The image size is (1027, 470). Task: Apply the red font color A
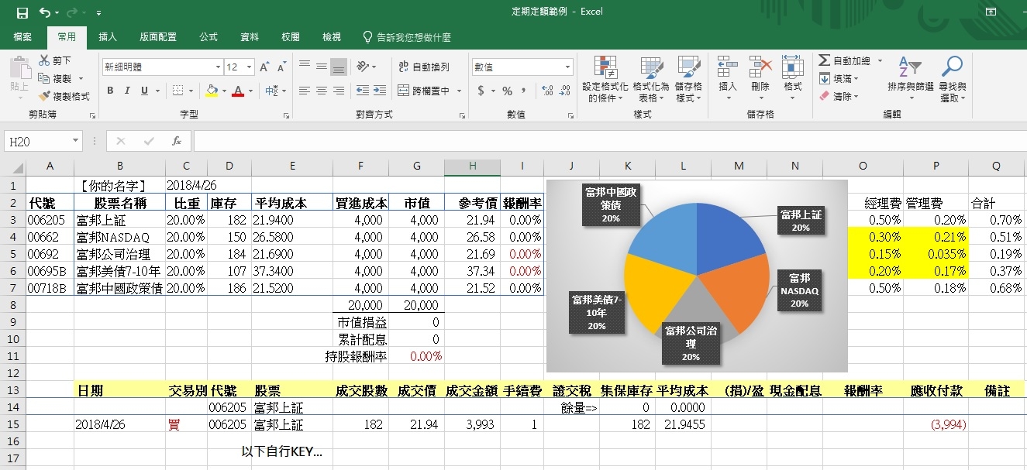click(239, 91)
